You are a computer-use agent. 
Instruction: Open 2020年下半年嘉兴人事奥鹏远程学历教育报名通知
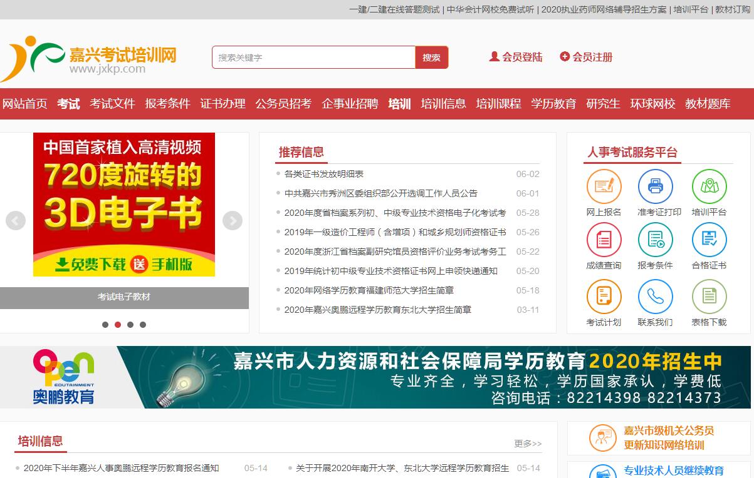pyautogui.click(x=122, y=468)
